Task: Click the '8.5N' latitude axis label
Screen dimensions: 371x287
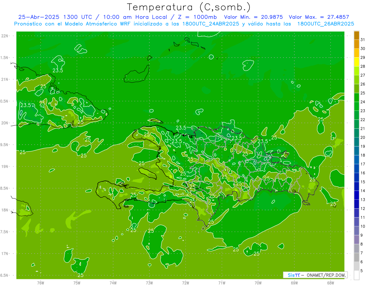Action: pyautogui.click(x=5, y=189)
